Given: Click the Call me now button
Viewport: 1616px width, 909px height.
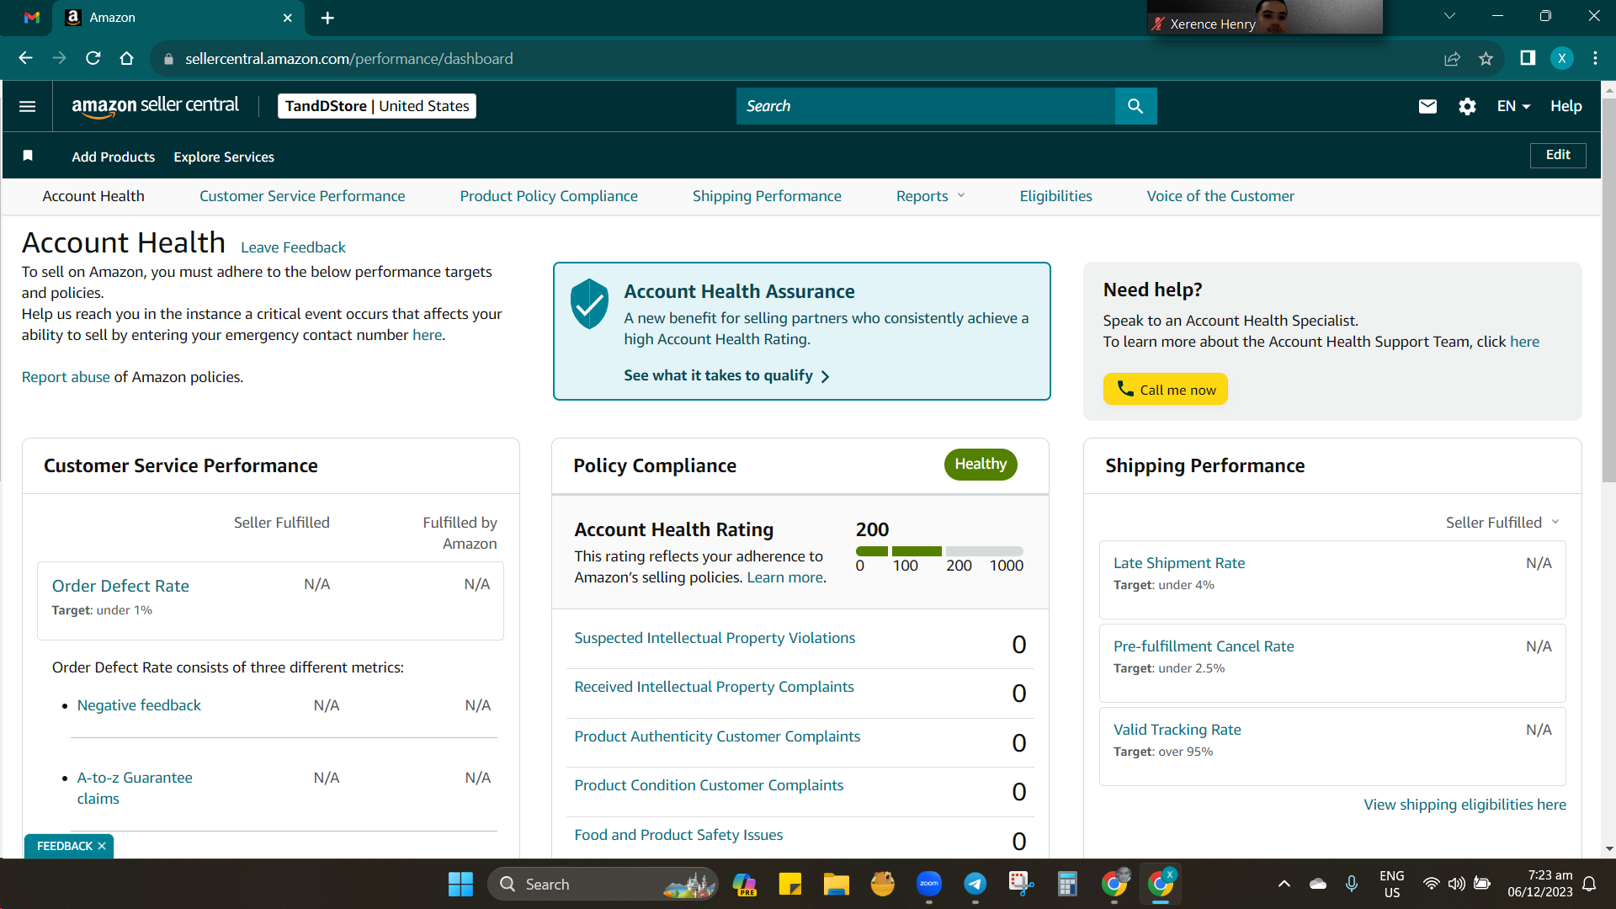Looking at the screenshot, I should [x=1166, y=389].
